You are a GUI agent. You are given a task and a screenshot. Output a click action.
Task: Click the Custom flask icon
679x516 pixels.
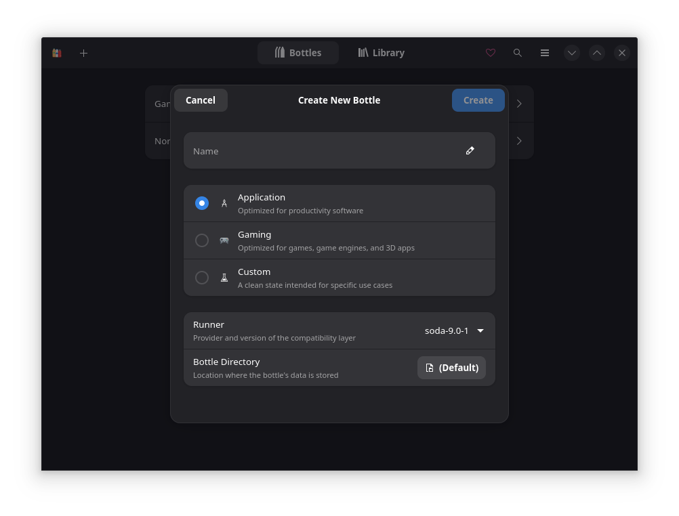(x=224, y=278)
